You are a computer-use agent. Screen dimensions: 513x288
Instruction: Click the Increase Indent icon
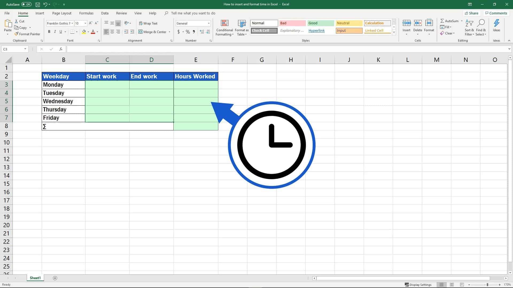click(132, 32)
